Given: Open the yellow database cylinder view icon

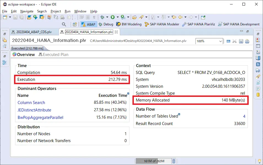Looking at the screenshot, I should (258, 95).
